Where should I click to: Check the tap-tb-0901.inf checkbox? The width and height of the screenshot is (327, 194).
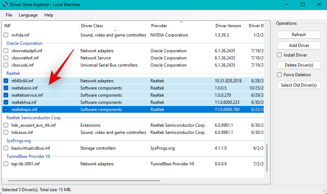(x=6, y=164)
